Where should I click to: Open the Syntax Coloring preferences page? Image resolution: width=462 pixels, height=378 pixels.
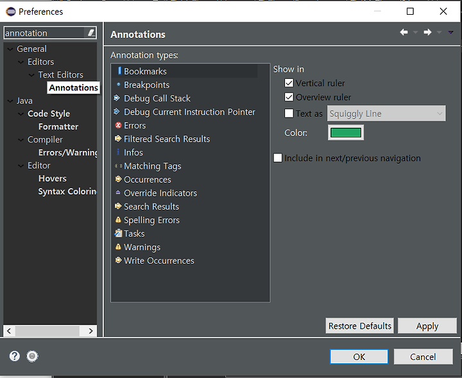(x=67, y=191)
